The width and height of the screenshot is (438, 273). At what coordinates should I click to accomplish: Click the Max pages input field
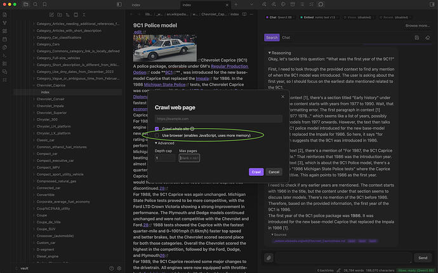point(189,158)
